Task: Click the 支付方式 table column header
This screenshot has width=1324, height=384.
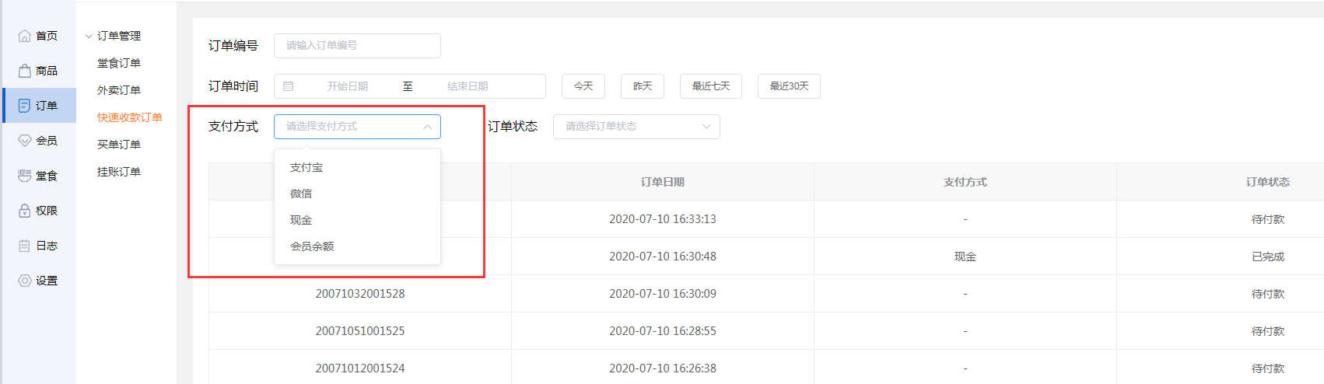Action: click(965, 182)
